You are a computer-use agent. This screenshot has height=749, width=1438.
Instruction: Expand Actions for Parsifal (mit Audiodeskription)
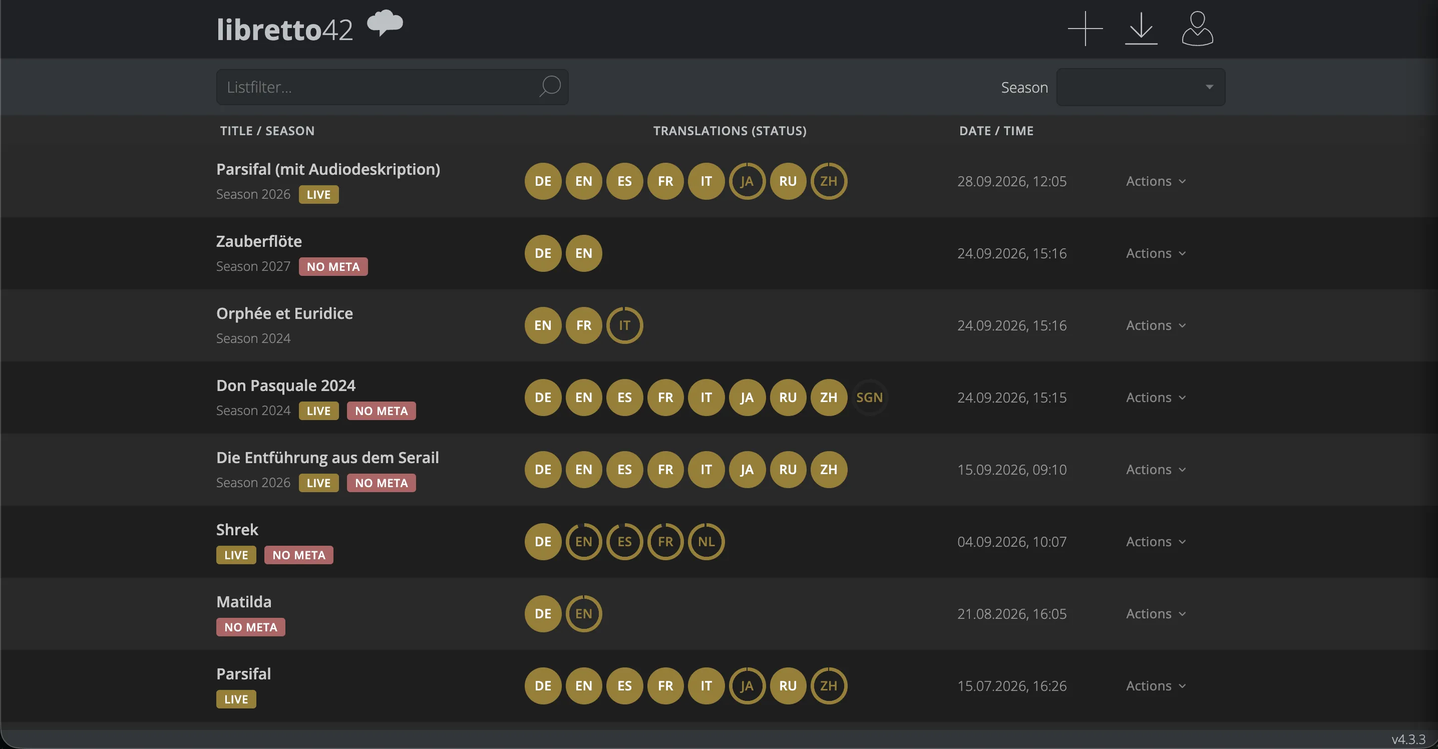[1156, 181]
